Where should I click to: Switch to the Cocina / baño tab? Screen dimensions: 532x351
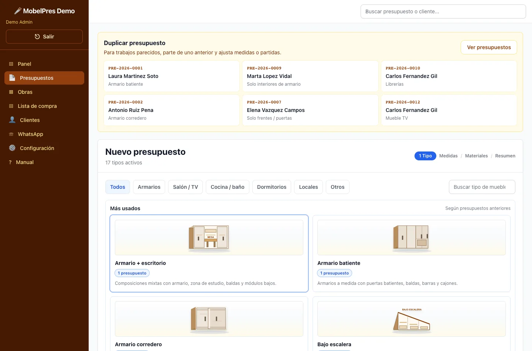pyautogui.click(x=228, y=187)
